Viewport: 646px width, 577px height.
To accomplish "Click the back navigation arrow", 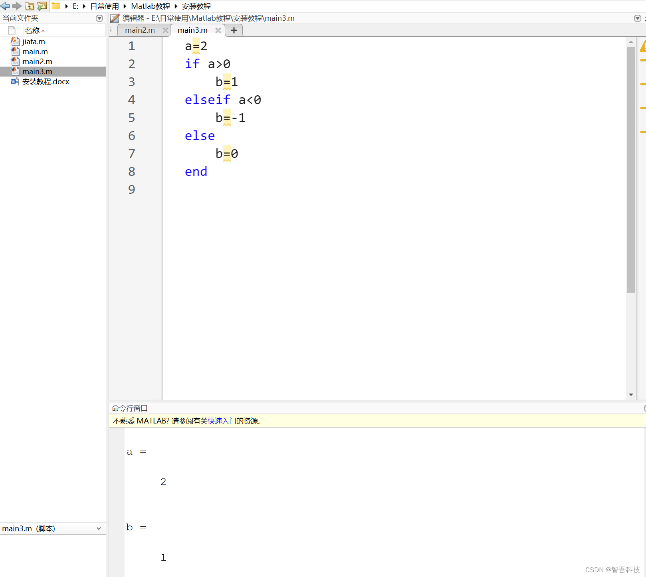I will tap(5, 6).
